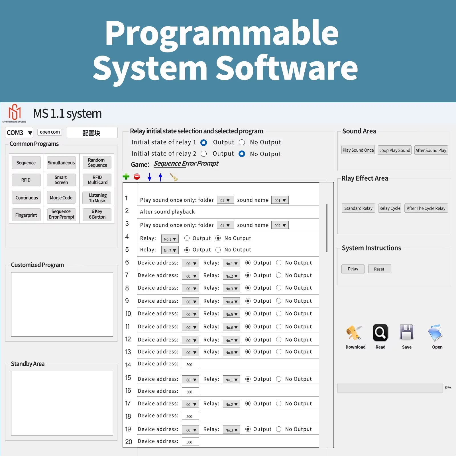Choose the Sequence Error Prompt program
This screenshot has height=456, width=456.
click(x=61, y=214)
